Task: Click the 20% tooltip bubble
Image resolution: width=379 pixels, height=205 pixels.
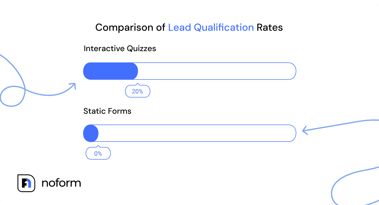Action: 138,91
